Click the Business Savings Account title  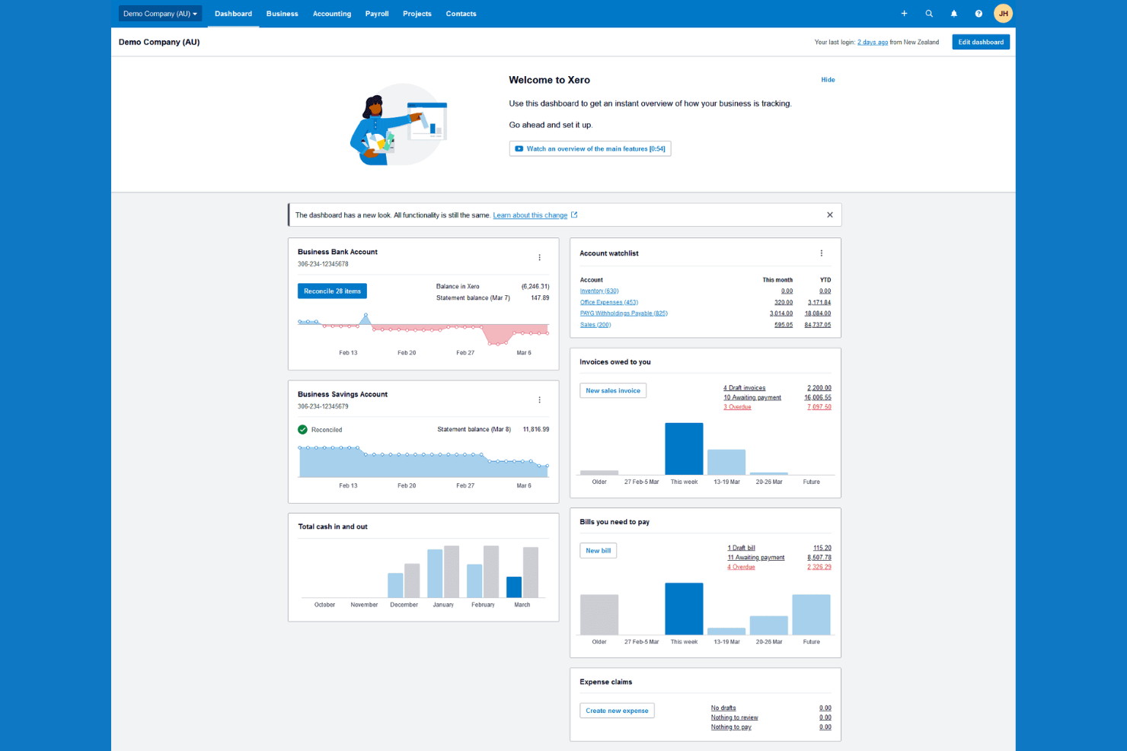point(343,394)
